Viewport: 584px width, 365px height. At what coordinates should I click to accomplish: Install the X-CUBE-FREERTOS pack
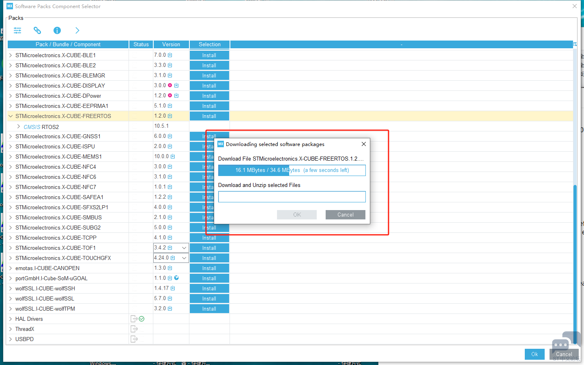[x=209, y=116]
